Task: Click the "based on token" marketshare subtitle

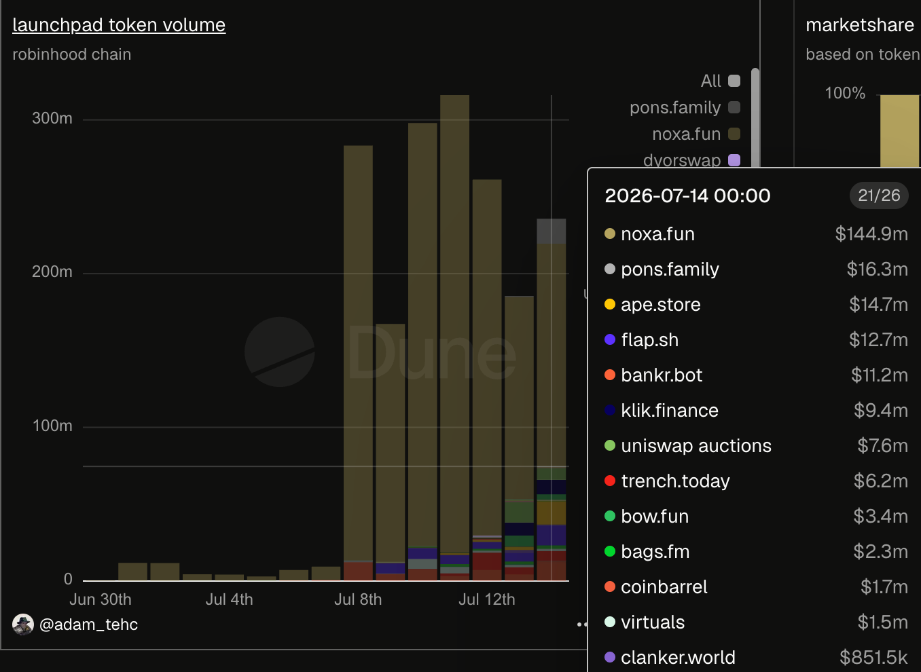Action: coord(863,54)
